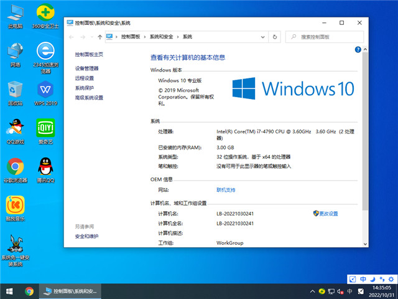
Task: Click 控制面板 in the breadcrumb path
Action: pyautogui.click(x=131, y=37)
